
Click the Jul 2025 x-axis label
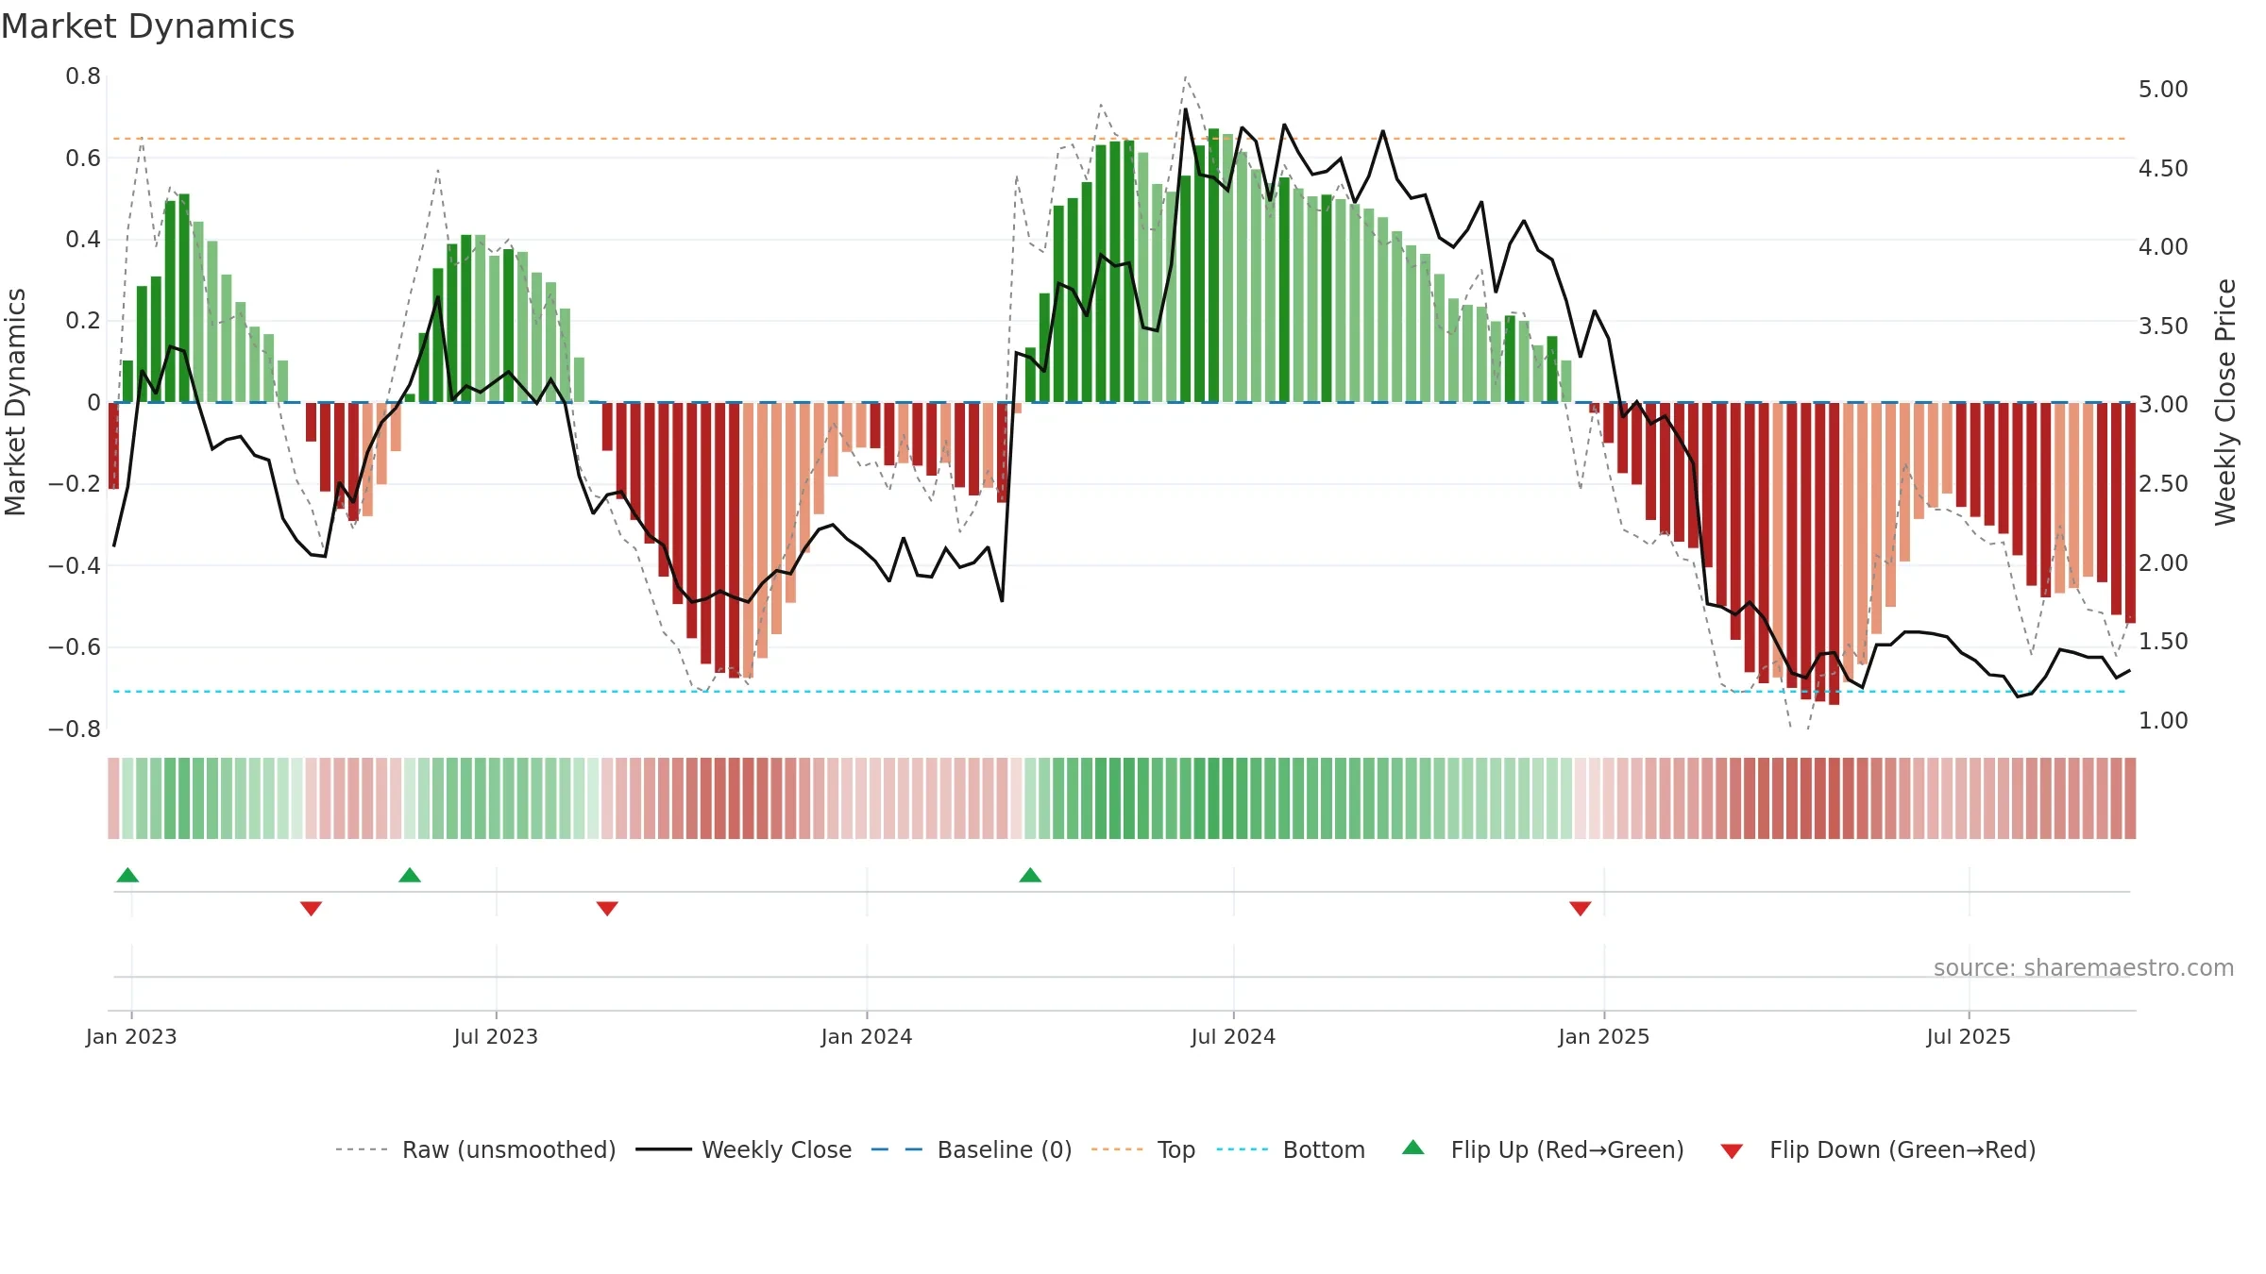pos(1969,1037)
